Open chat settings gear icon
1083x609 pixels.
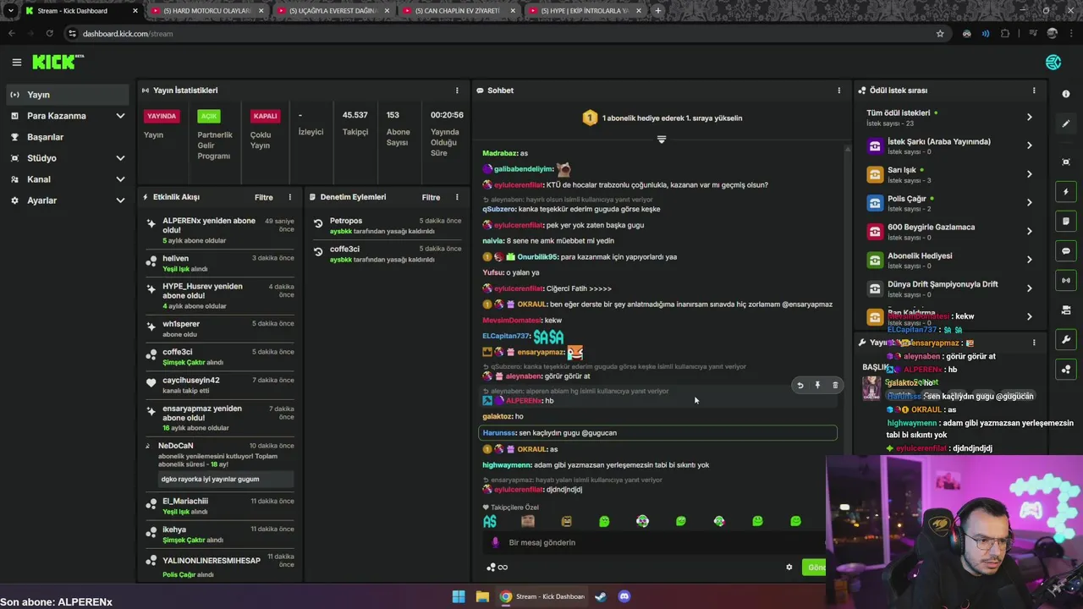789,568
